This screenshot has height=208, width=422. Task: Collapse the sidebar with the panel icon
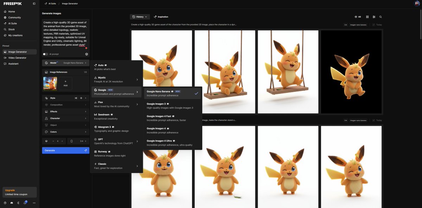pyautogui.click(x=34, y=4)
